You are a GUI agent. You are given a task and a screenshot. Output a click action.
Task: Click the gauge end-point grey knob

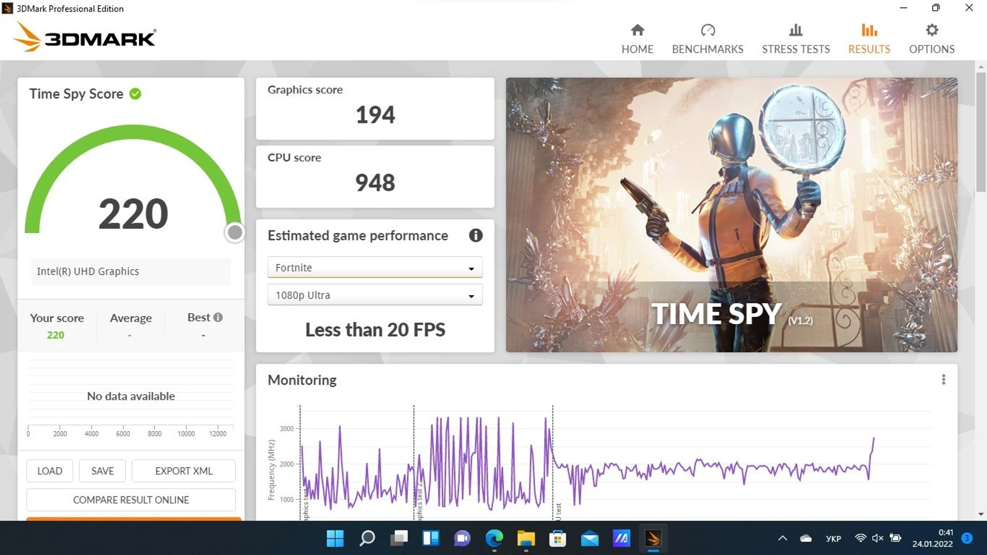point(235,232)
